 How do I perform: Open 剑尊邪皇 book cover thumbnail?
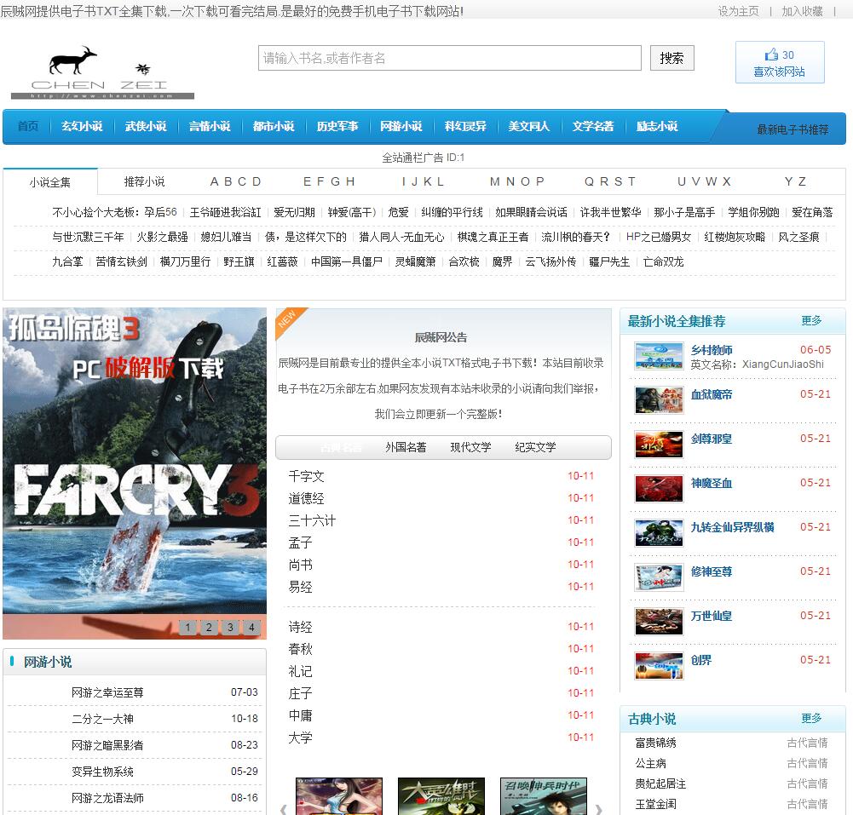tap(659, 445)
